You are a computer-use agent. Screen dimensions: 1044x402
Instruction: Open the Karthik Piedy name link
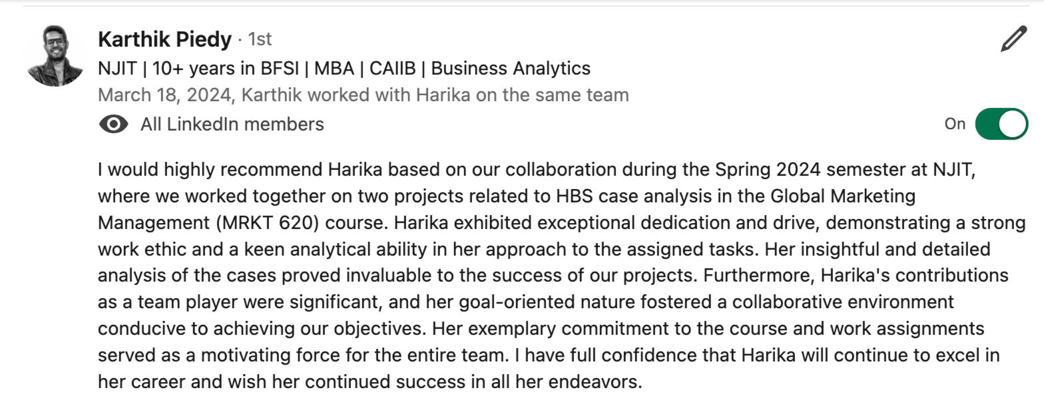point(164,39)
